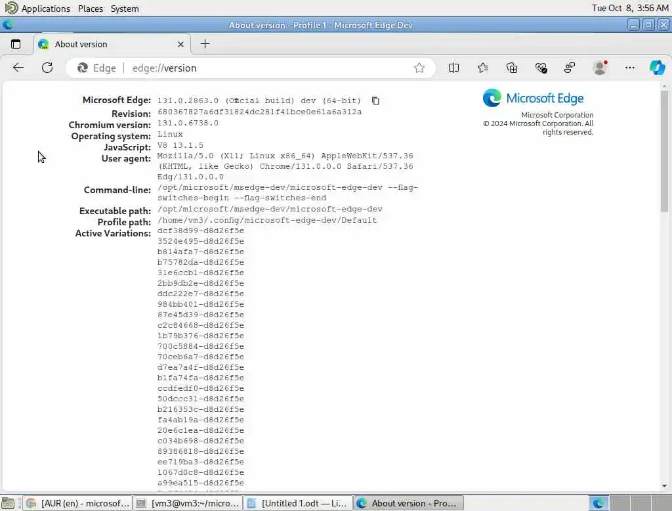Click variation a99ea515-d8d26f5e

201,483
